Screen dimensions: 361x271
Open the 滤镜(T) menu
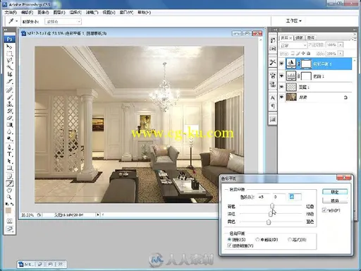pos(92,12)
